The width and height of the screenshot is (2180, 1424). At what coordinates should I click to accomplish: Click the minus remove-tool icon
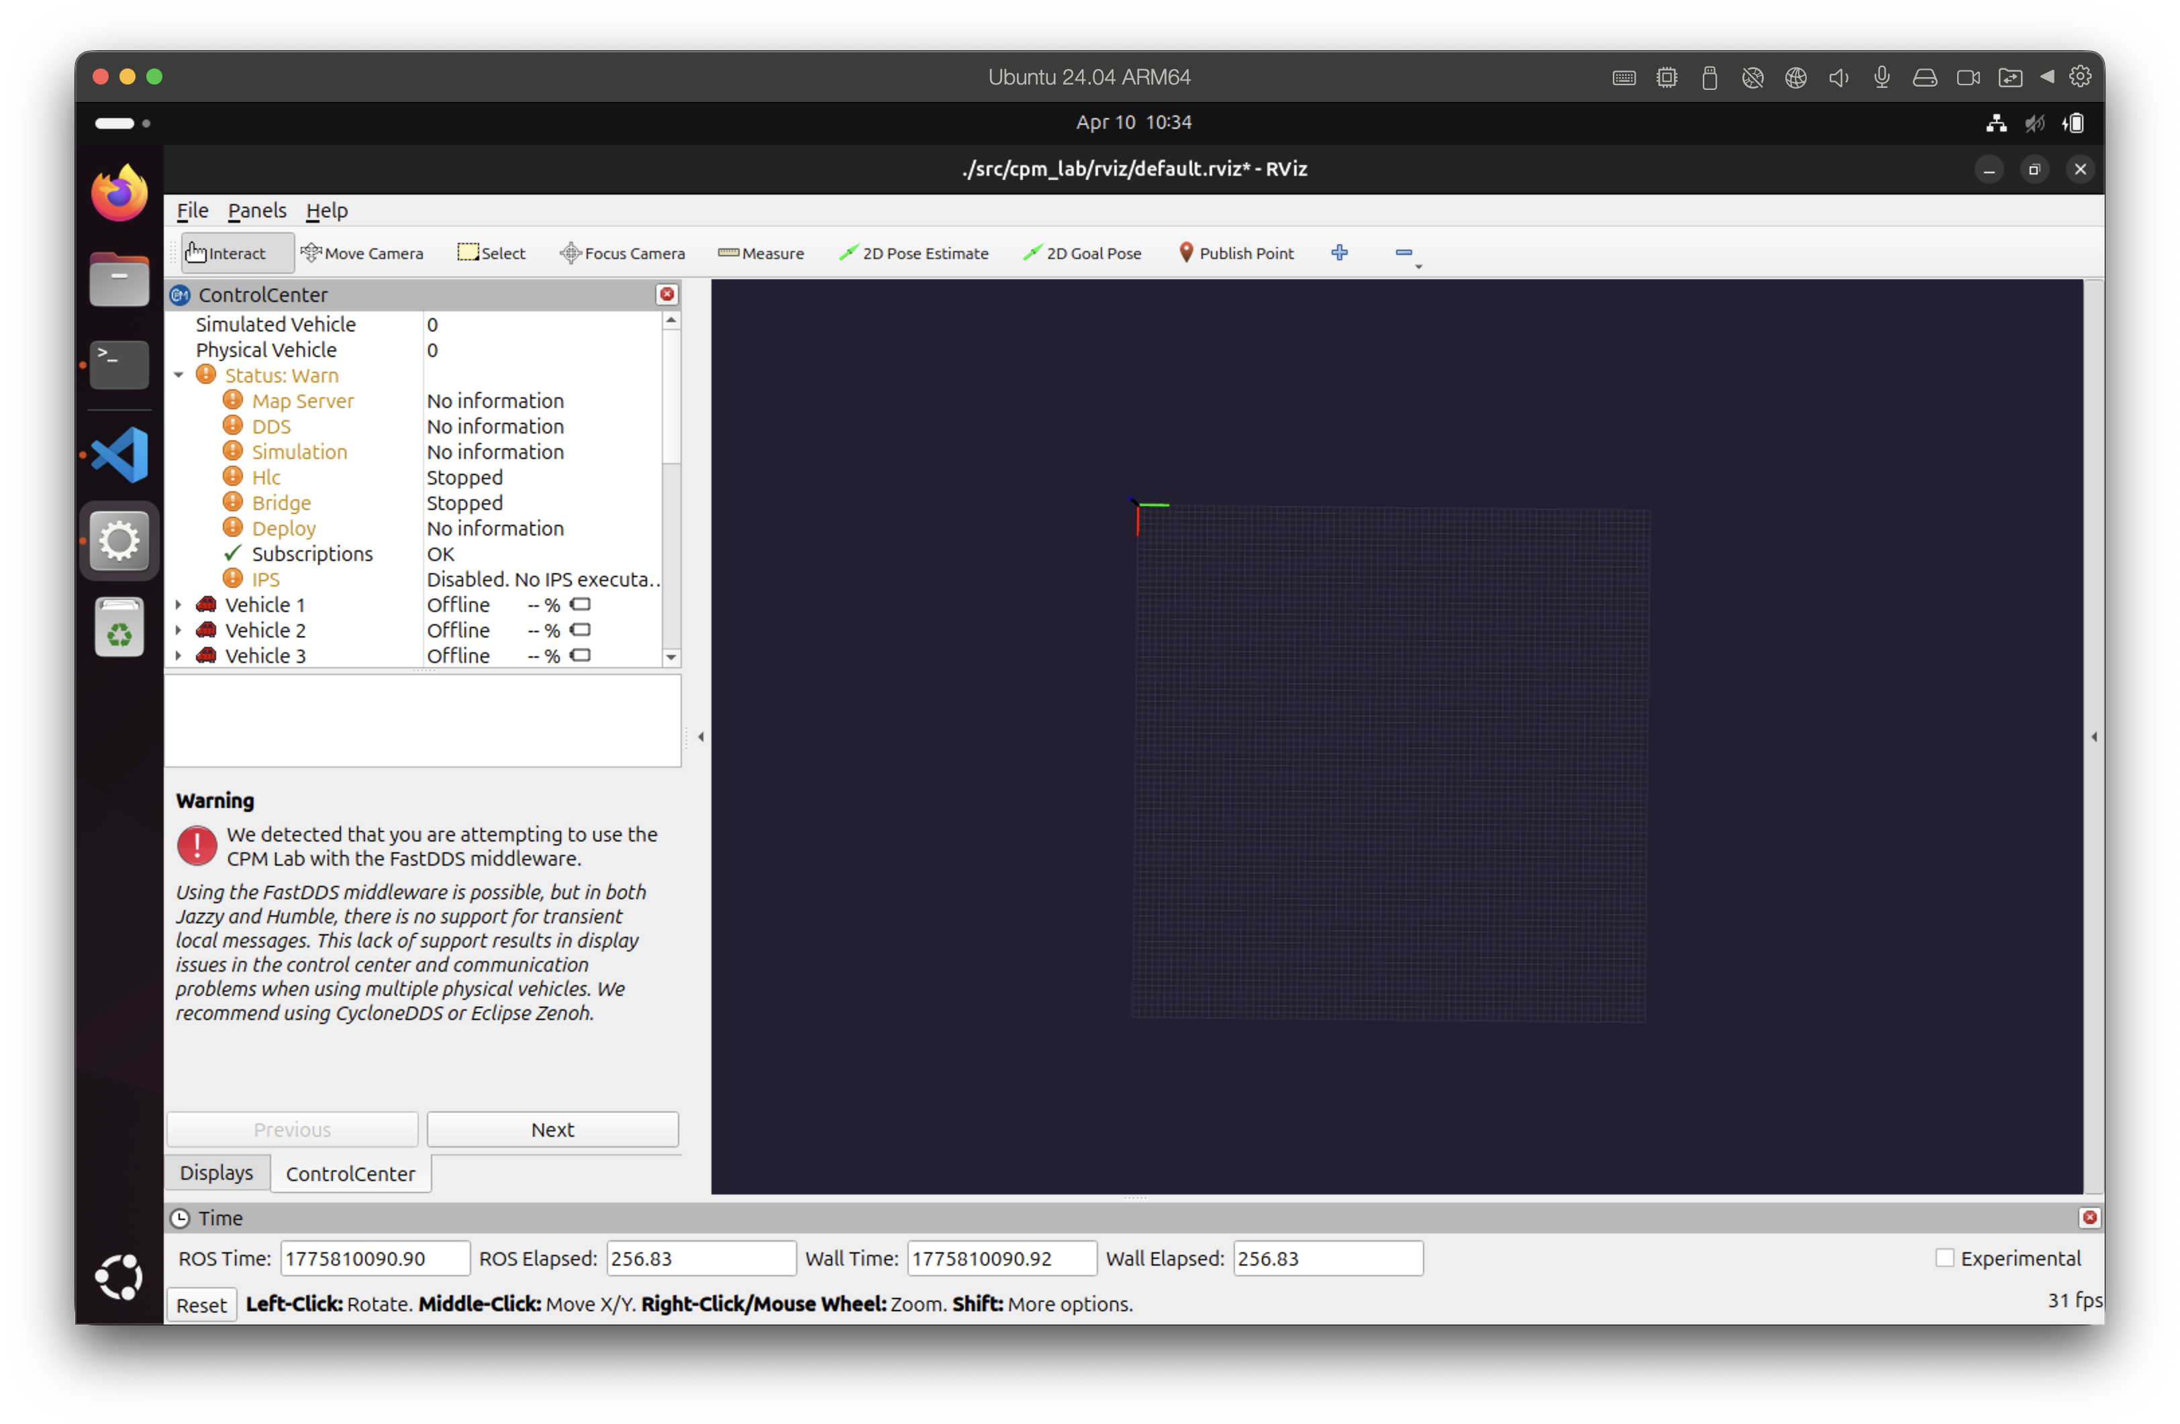click(1403, 252)
